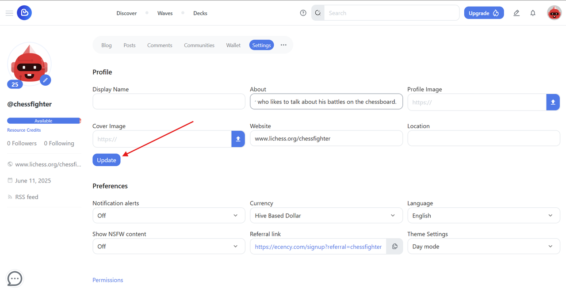Expand the Show NSFW content dropdown
Image resolution: width=566 pixels, height=293 pixels.
(x=169, y=246)
